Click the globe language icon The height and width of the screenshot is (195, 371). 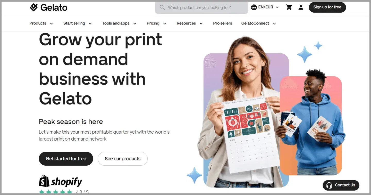coord(254,7)
